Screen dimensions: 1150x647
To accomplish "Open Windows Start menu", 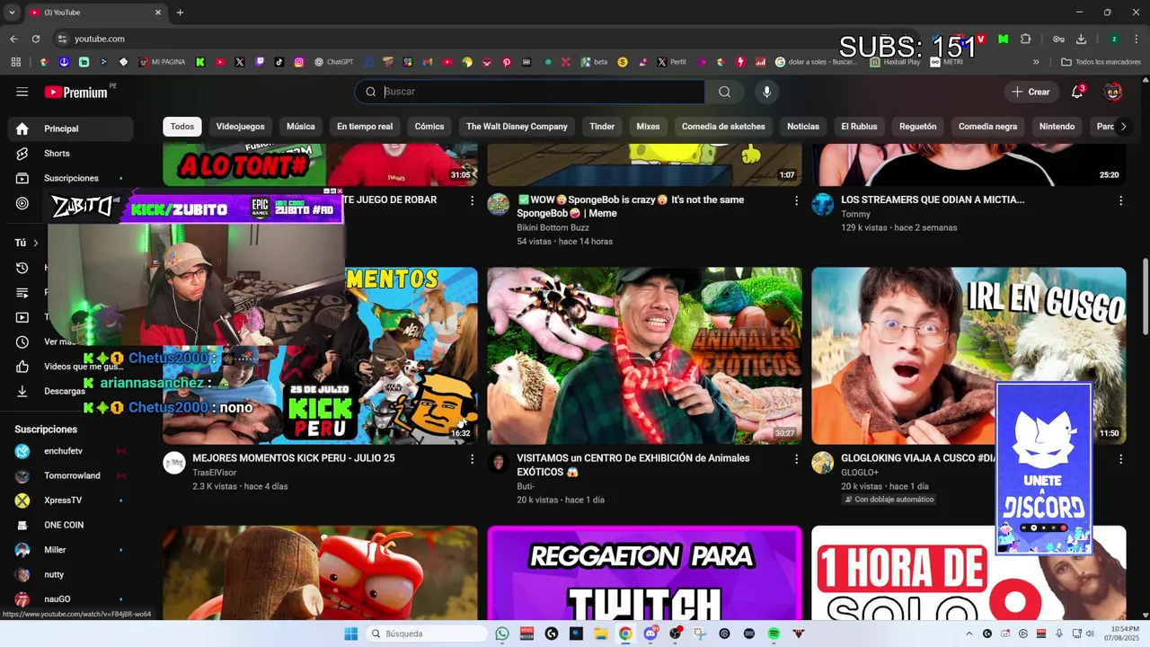I will point(350,634).
